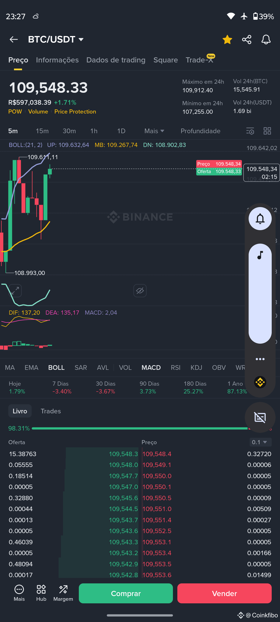Select 5m chart interval

click(x=13, y=131)
